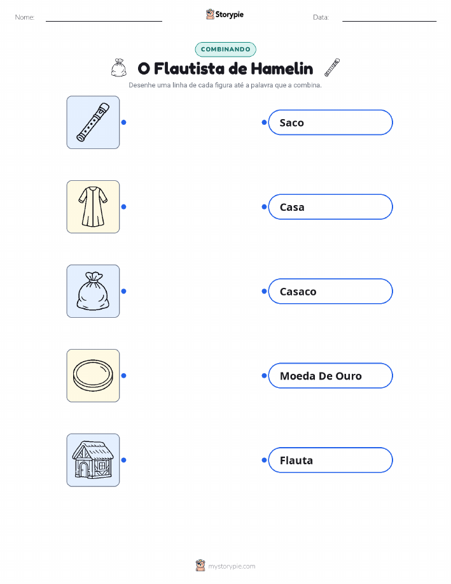The height and width of the screenshot is (584, 451).
Task: Click the flute picture card
Action: tap(93, 122)
